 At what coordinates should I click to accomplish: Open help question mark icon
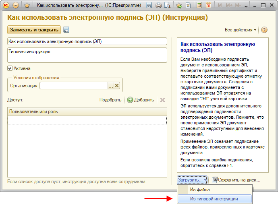click(x=264, y=30)
